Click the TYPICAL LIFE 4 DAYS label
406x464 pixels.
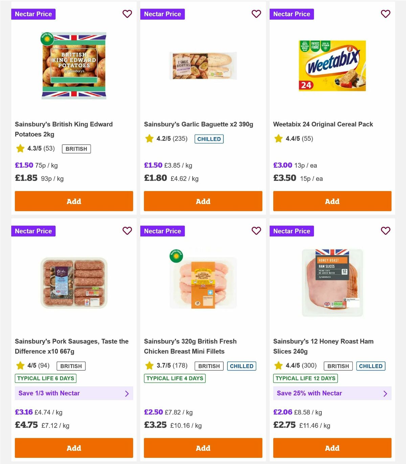[175, 378]
